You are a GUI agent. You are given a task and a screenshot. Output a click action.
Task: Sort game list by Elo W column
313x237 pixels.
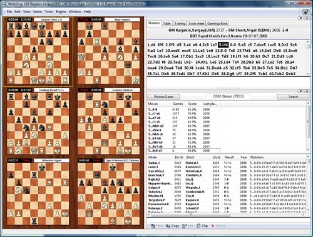(179, 157)
